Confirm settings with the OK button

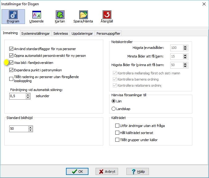coord(77,171)
